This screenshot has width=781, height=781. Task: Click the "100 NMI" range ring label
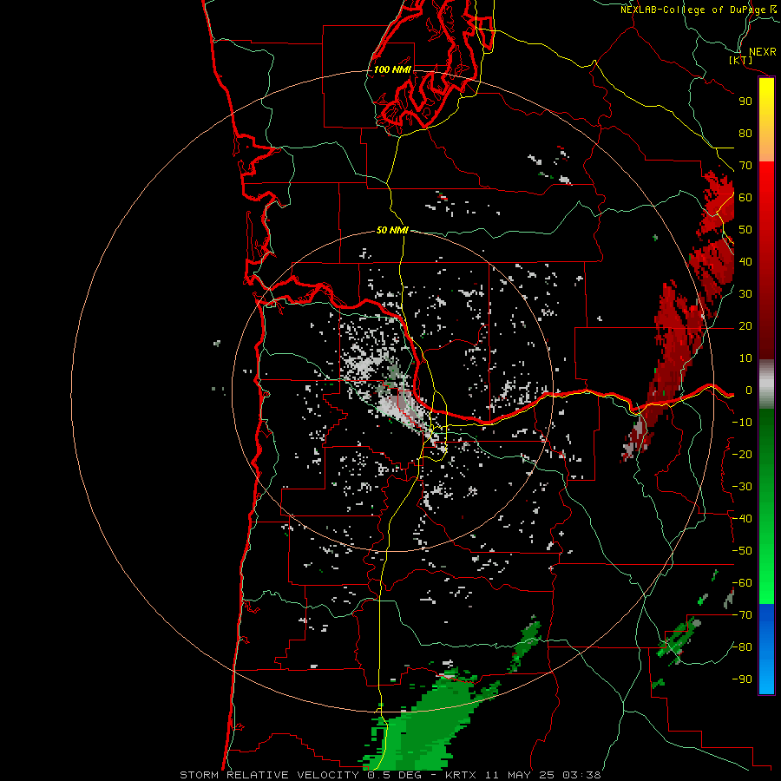(392, 69)
